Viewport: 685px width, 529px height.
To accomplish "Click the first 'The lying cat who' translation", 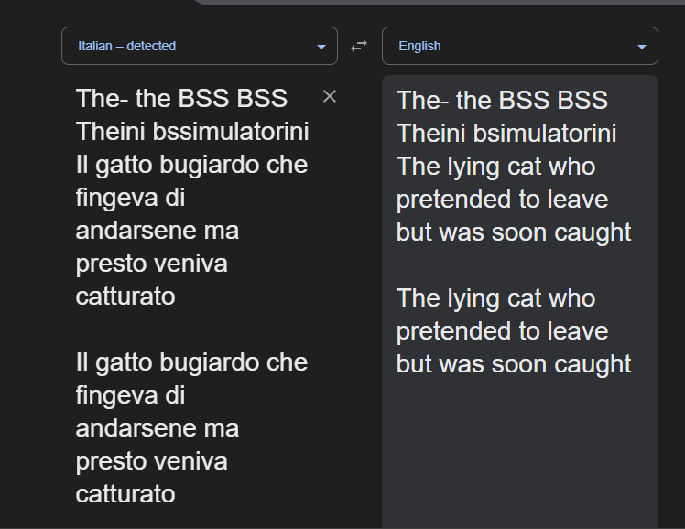I will click(x=495, y=167).
